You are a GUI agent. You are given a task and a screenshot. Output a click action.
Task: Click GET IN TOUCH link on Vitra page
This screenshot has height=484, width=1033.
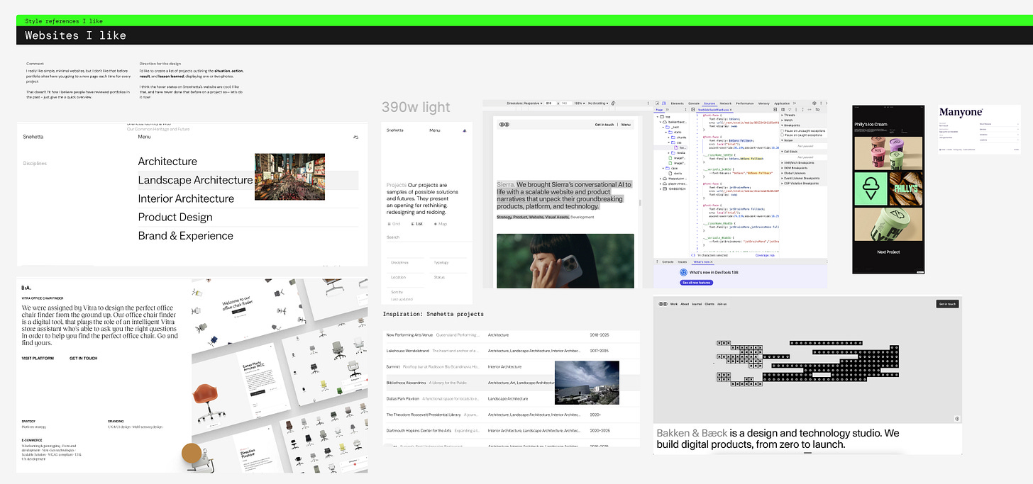point(84,359)
